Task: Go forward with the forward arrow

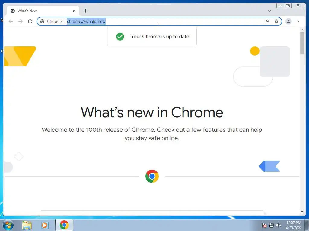Action: point(21,21)
